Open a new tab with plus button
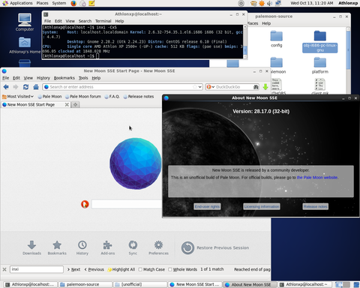This screenshot has height=288, width=360. pyautogui.click(x=75, y=105)
